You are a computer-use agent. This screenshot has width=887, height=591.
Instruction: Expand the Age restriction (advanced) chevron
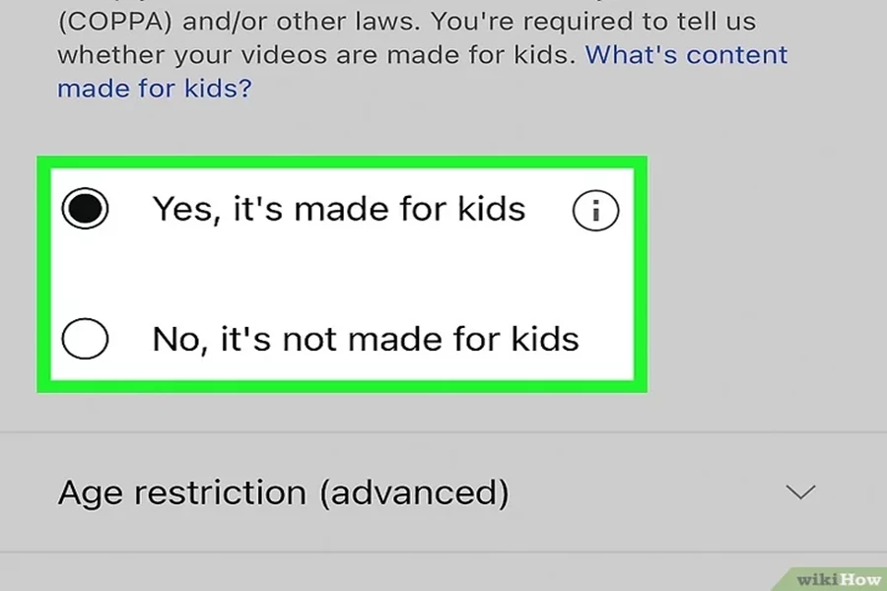(x=800, y=492)
